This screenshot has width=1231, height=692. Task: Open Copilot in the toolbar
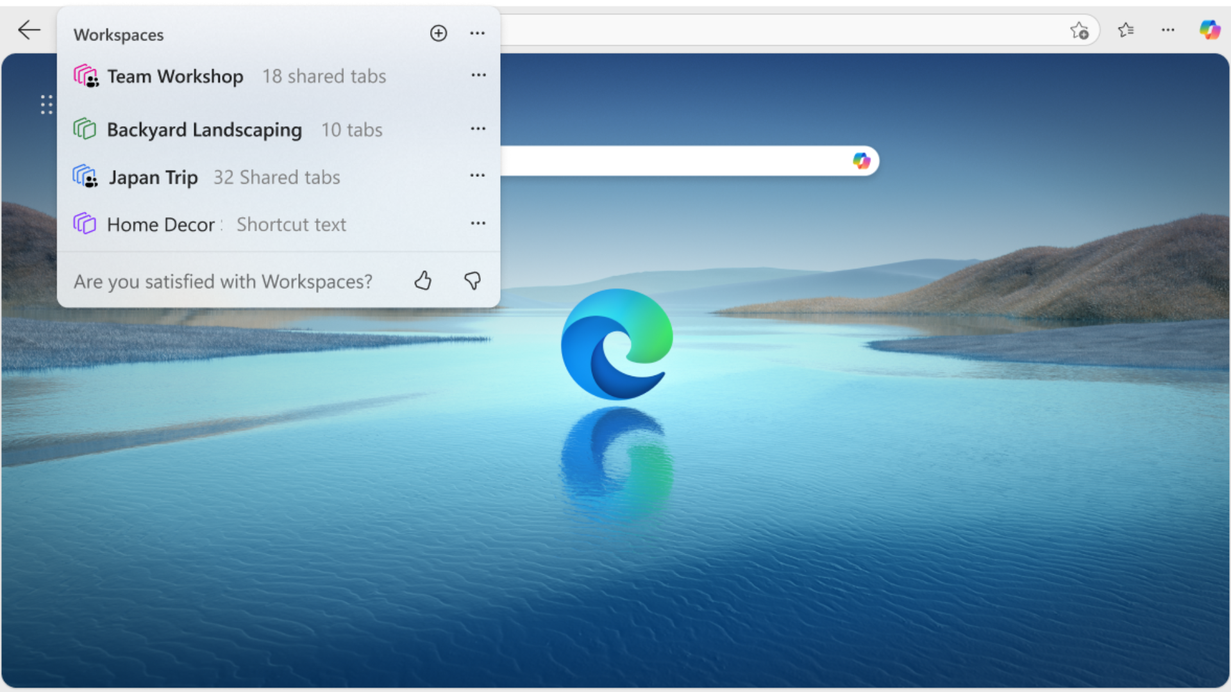tap(1210, 29)
